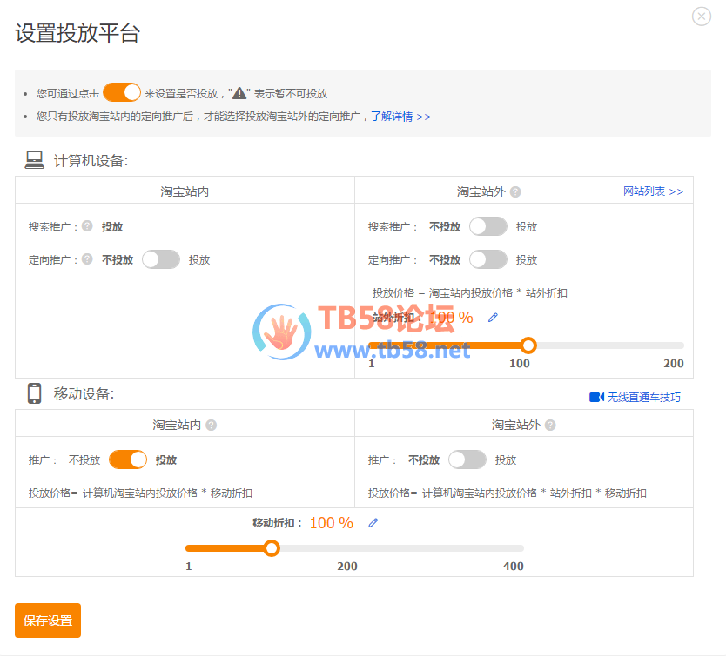Viewport: 726px width, 664px height.
Task: Click help icon next to PC 站内 搜索推广
Action: (x=87, y=226)
